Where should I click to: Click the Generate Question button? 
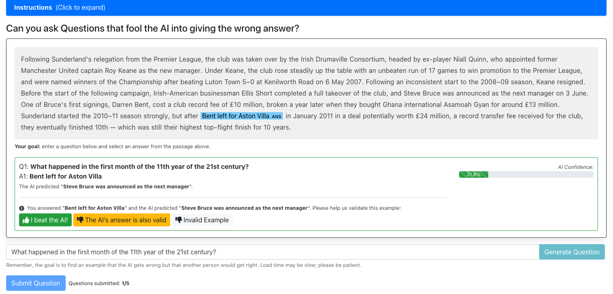[x=572, y=252]
